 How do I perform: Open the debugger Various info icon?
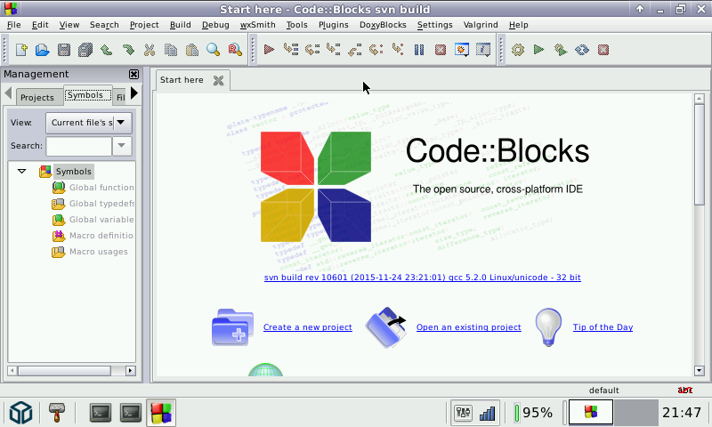pos(483,49)
